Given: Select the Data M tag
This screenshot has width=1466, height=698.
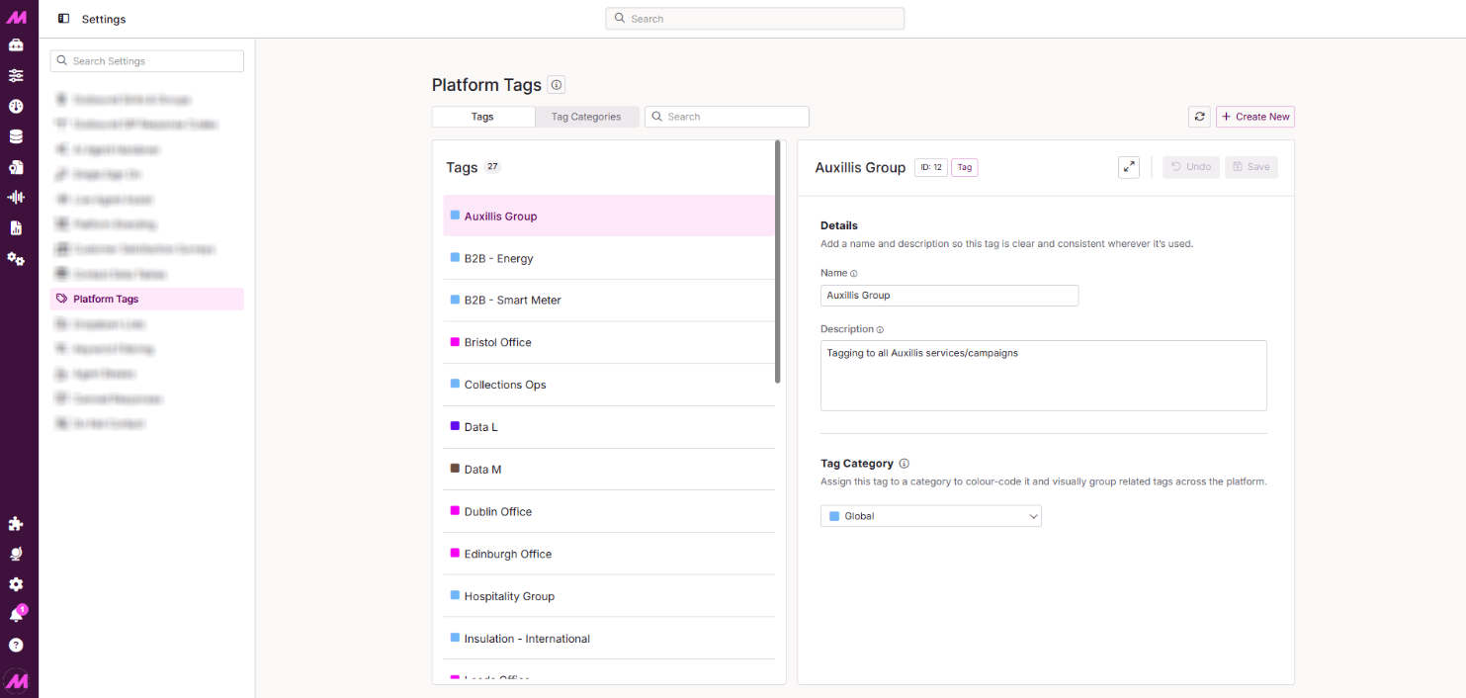Looking at the screenshot, I should coord(609,470).
